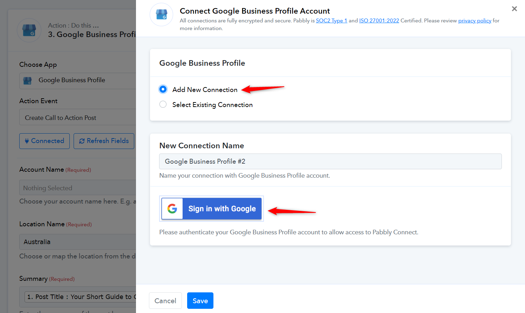The height and width of the screenshot is (313, 525).
Task: Click Sign in with Google button
Action: point(212,209)
